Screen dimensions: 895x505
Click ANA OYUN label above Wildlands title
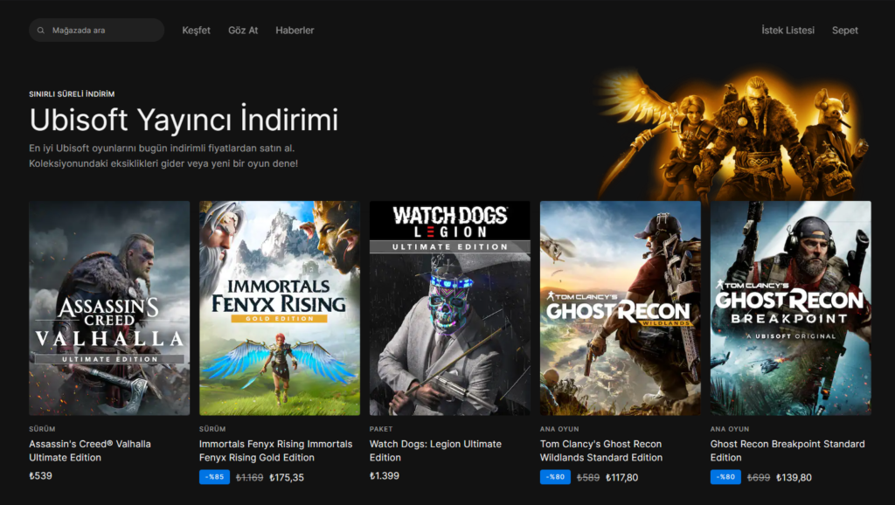coord(559,429)
